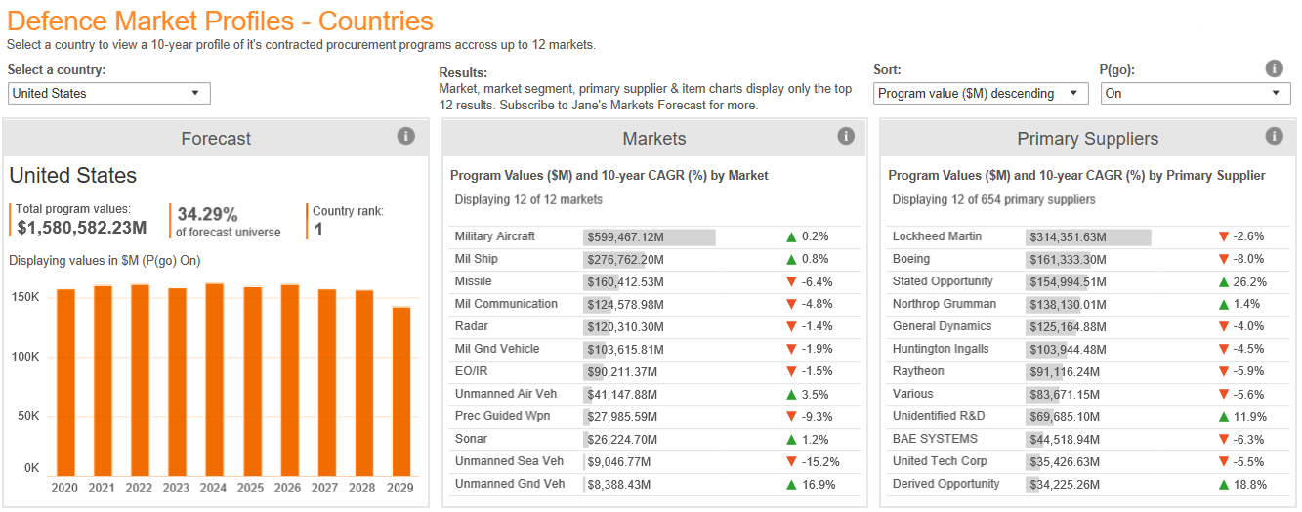Open the Sort dropdown

(981, 93)
